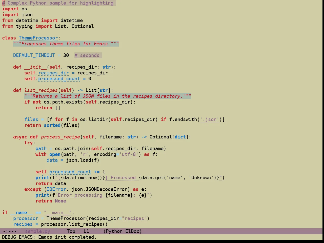This screenshot has width=324, height=243.
Task: Select the class name "ThemeProcessor" in class definition
Action: tap(38, 38)
